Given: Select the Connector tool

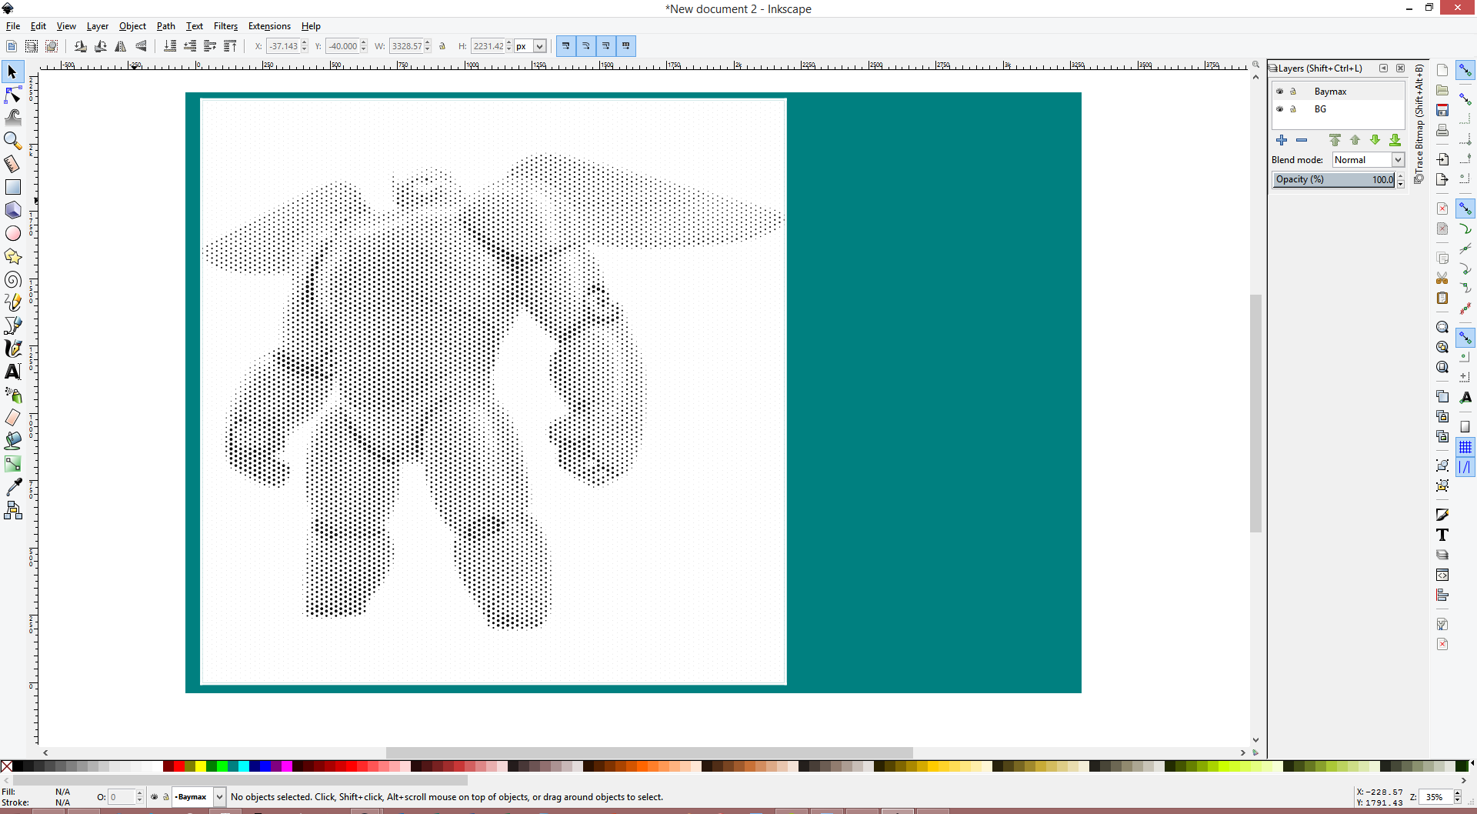Looking at the screenshot, I should (x=12, y=510).
